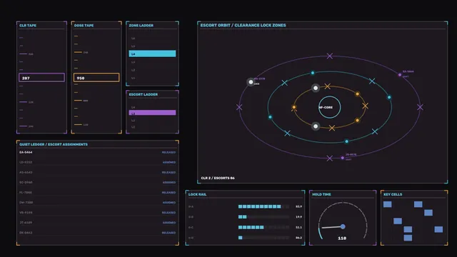This screenshot has height=257, width=457.
Task: Open the DW-7300 ledger entry
Action: coord(97,202)
